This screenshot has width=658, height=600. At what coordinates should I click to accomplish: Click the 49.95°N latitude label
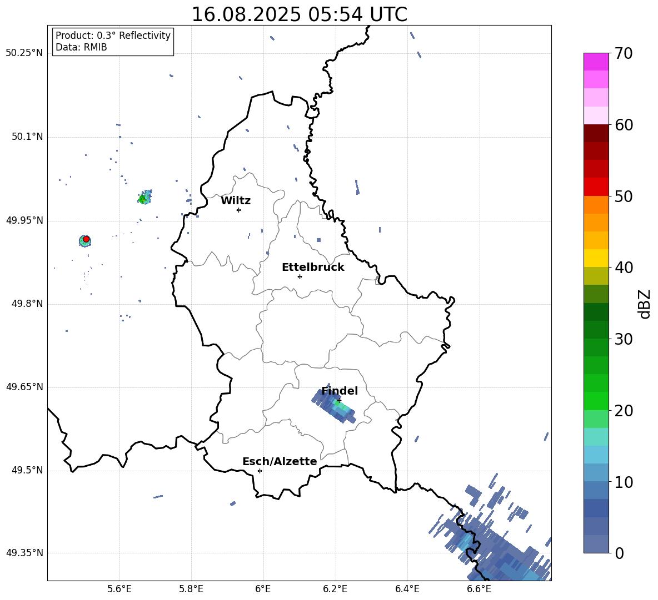24,220
